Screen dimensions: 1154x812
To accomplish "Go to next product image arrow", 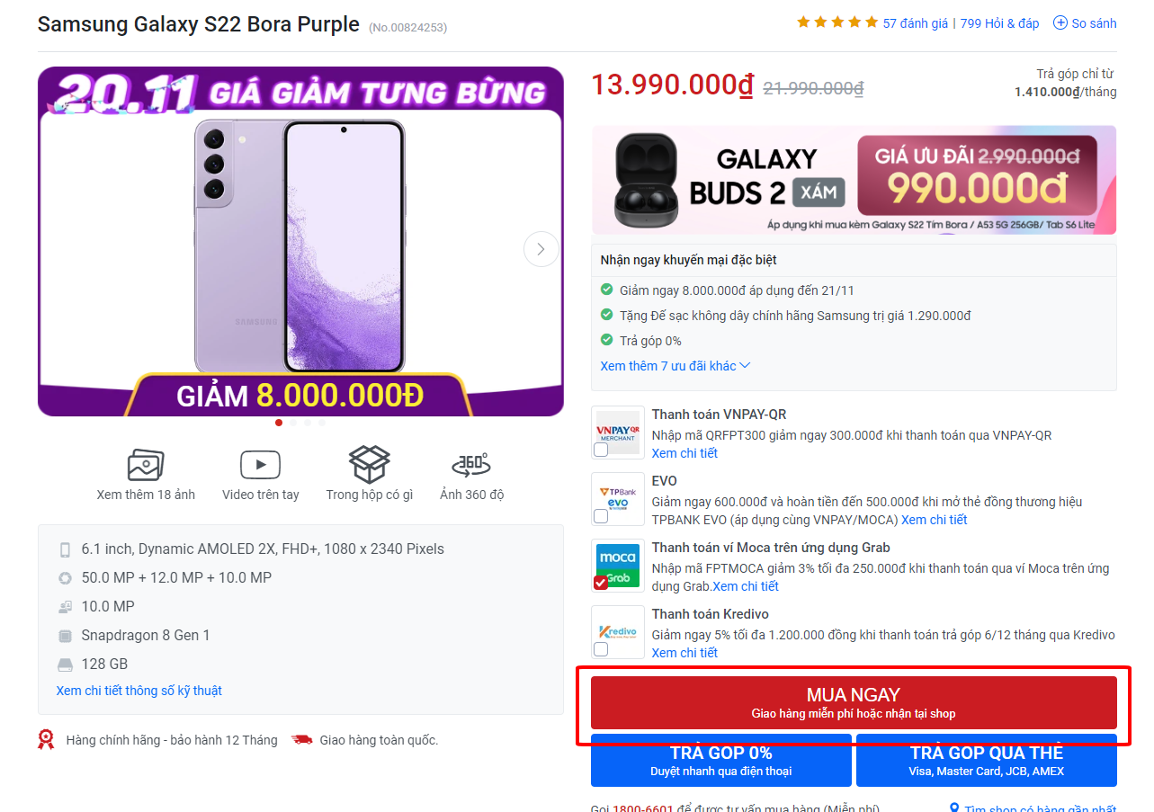I will [x=541, y=249].
